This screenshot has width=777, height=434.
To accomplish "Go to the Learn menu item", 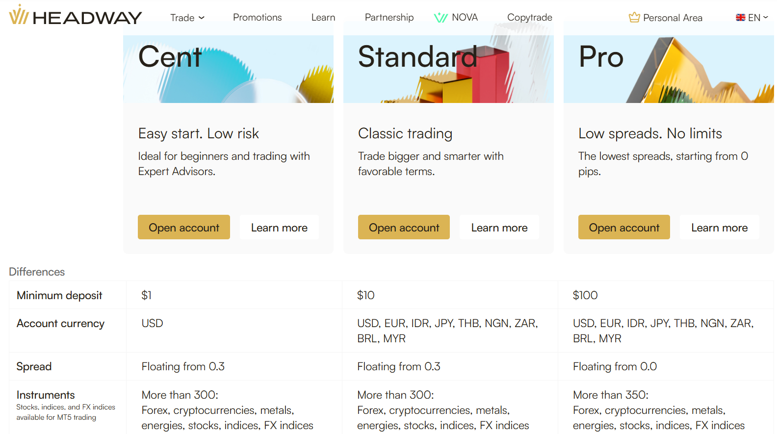I will coord(323,18).
